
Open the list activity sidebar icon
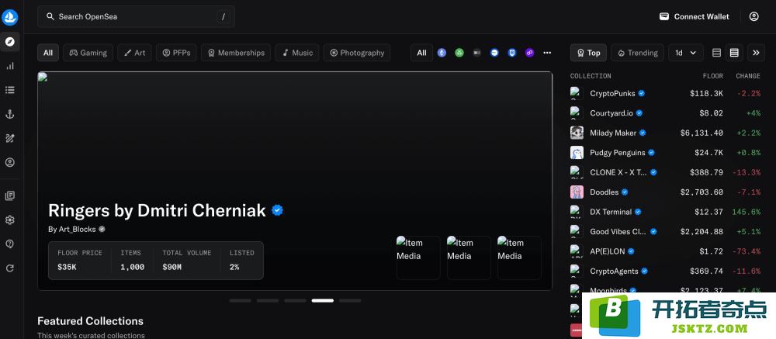pyautogui.click(x=10, y=90)
